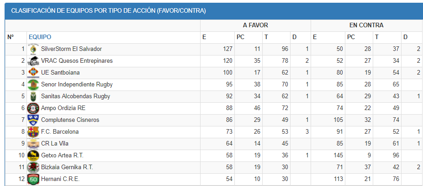Click the VRAC Quesos Entrepinares crest icon

click(33, 61)
